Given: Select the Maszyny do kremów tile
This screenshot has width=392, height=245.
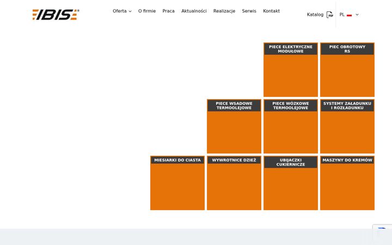Looking at the screenshot, I should [x=347, y=183].
